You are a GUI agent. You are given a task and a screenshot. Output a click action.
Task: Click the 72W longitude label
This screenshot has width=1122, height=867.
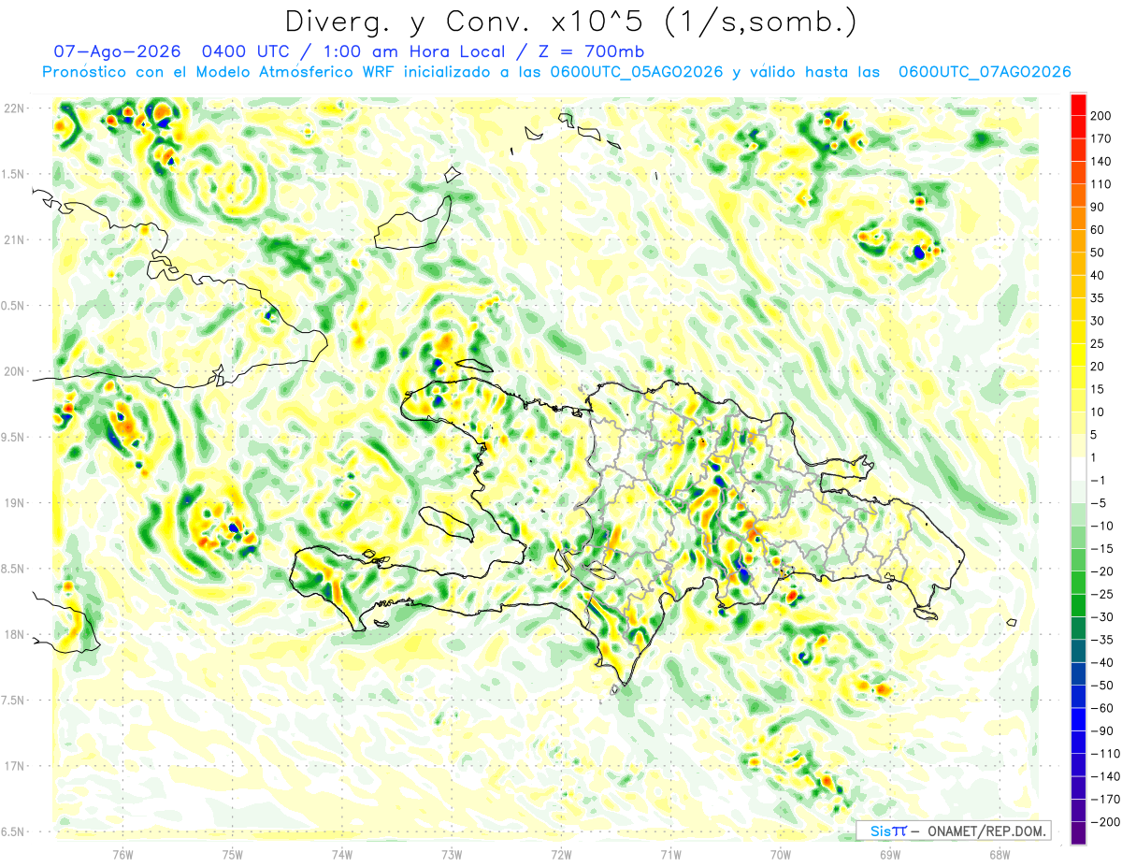(x=561, y=855)
